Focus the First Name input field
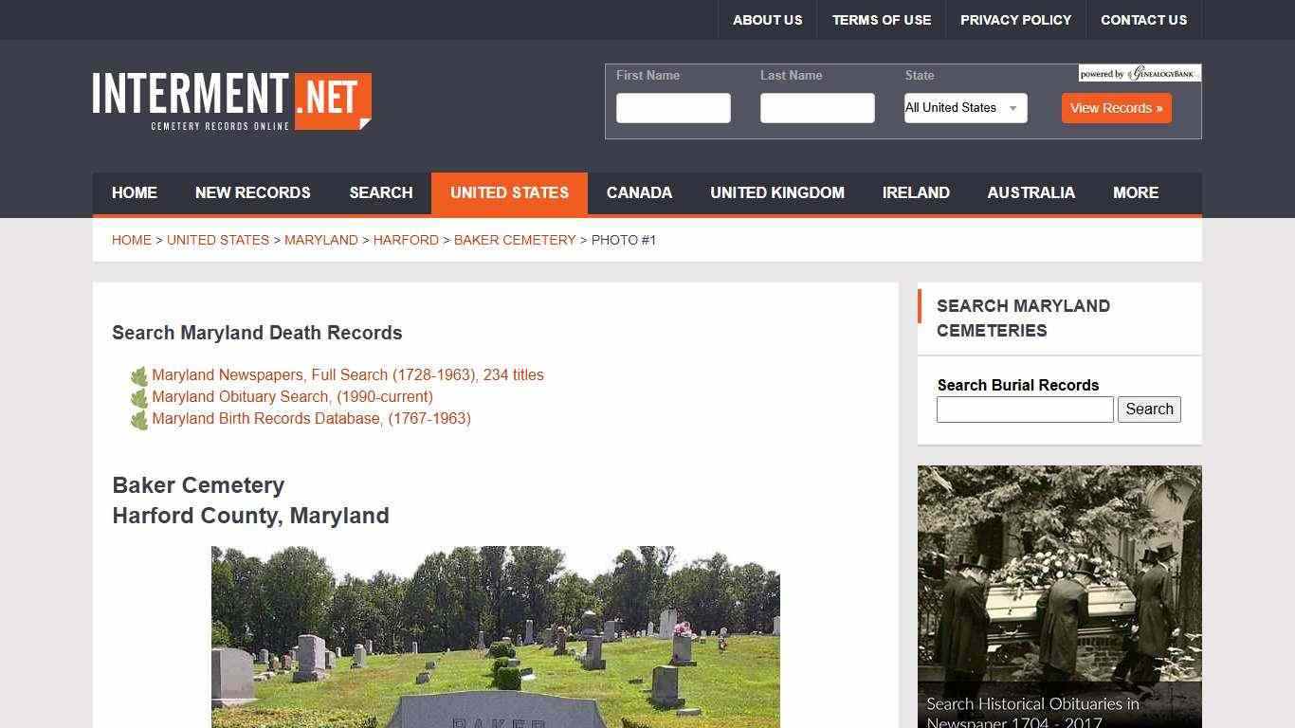 click(673, 108)
